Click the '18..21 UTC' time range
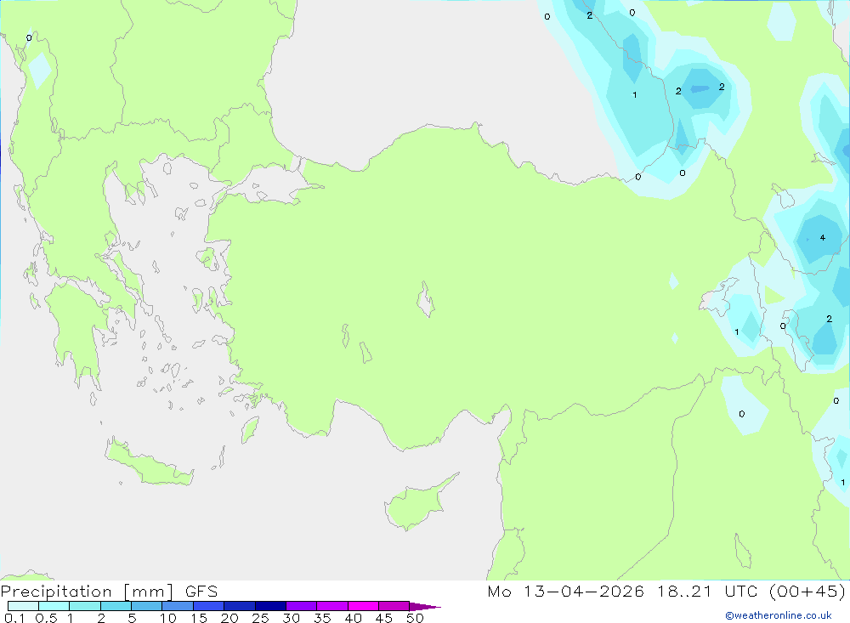 click(709, 592)
